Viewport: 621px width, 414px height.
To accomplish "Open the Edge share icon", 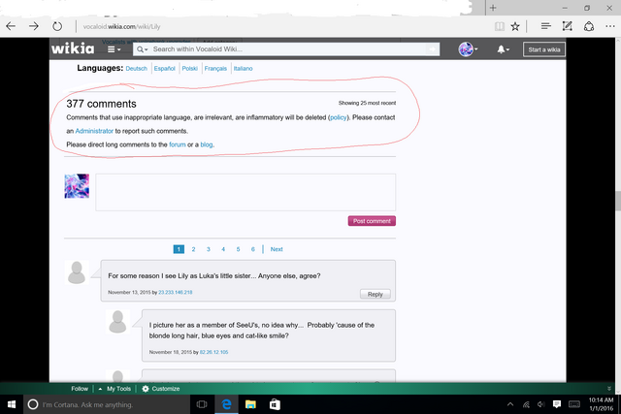I will click(x=589, y=26).
